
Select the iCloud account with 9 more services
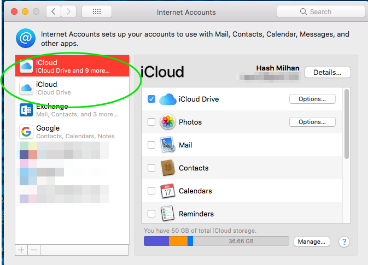click(72, 66)
